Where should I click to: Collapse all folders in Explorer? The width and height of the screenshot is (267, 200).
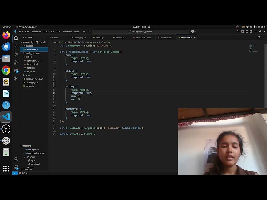(45, 42)
